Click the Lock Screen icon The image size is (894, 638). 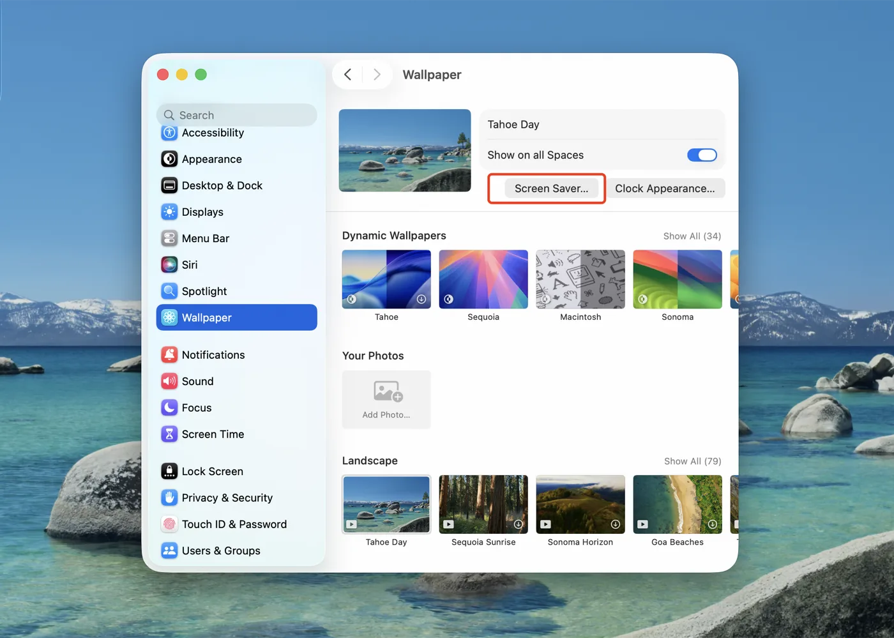(x=169, y=471)
